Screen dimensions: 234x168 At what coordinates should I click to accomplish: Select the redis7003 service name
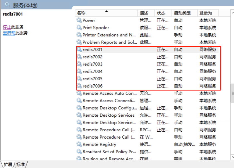pos(93,64)
